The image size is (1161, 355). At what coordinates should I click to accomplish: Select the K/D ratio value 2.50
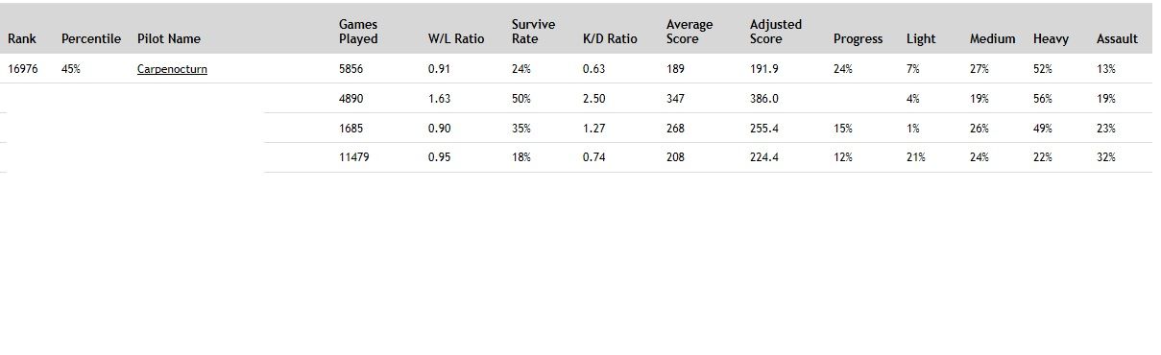[x=593, y=99]
